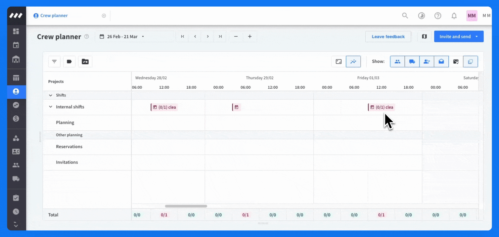This screenshot has height=237, width=499.
Task: Open global search magnifier icon
Action: pyautogui.click(x=405, y=16)
